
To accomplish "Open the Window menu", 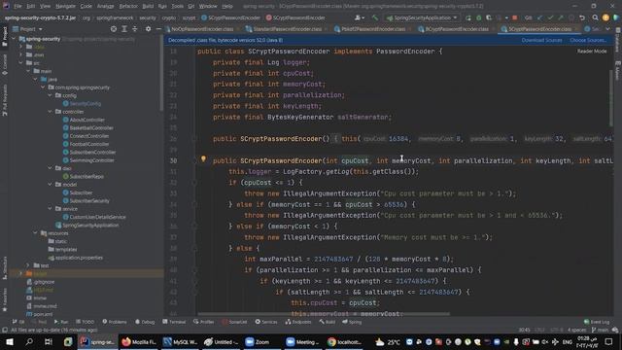I will pos(208,7).
